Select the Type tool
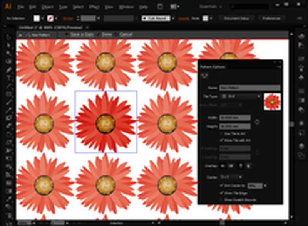Image resolution: width=308 pixels, height=226 pixels. pos(9,78)
